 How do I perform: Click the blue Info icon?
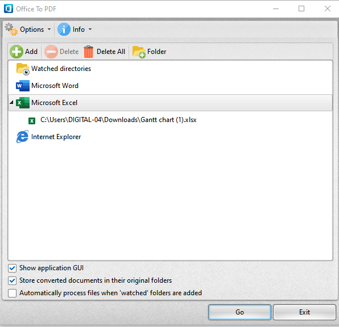[64, 30]
